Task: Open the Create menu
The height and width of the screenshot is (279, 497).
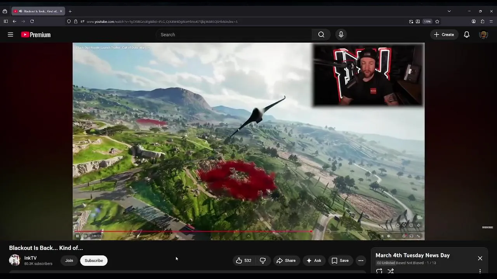Action: (444, 34)
